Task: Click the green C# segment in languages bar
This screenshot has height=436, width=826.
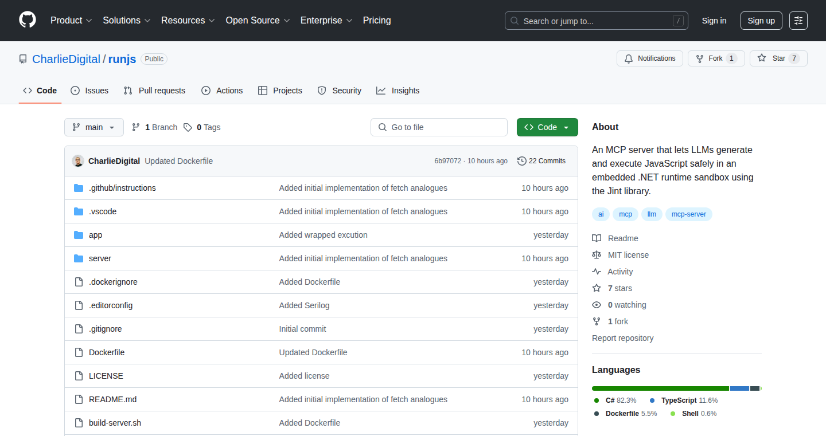Action: pyautogui.click(x=660, y=388)
